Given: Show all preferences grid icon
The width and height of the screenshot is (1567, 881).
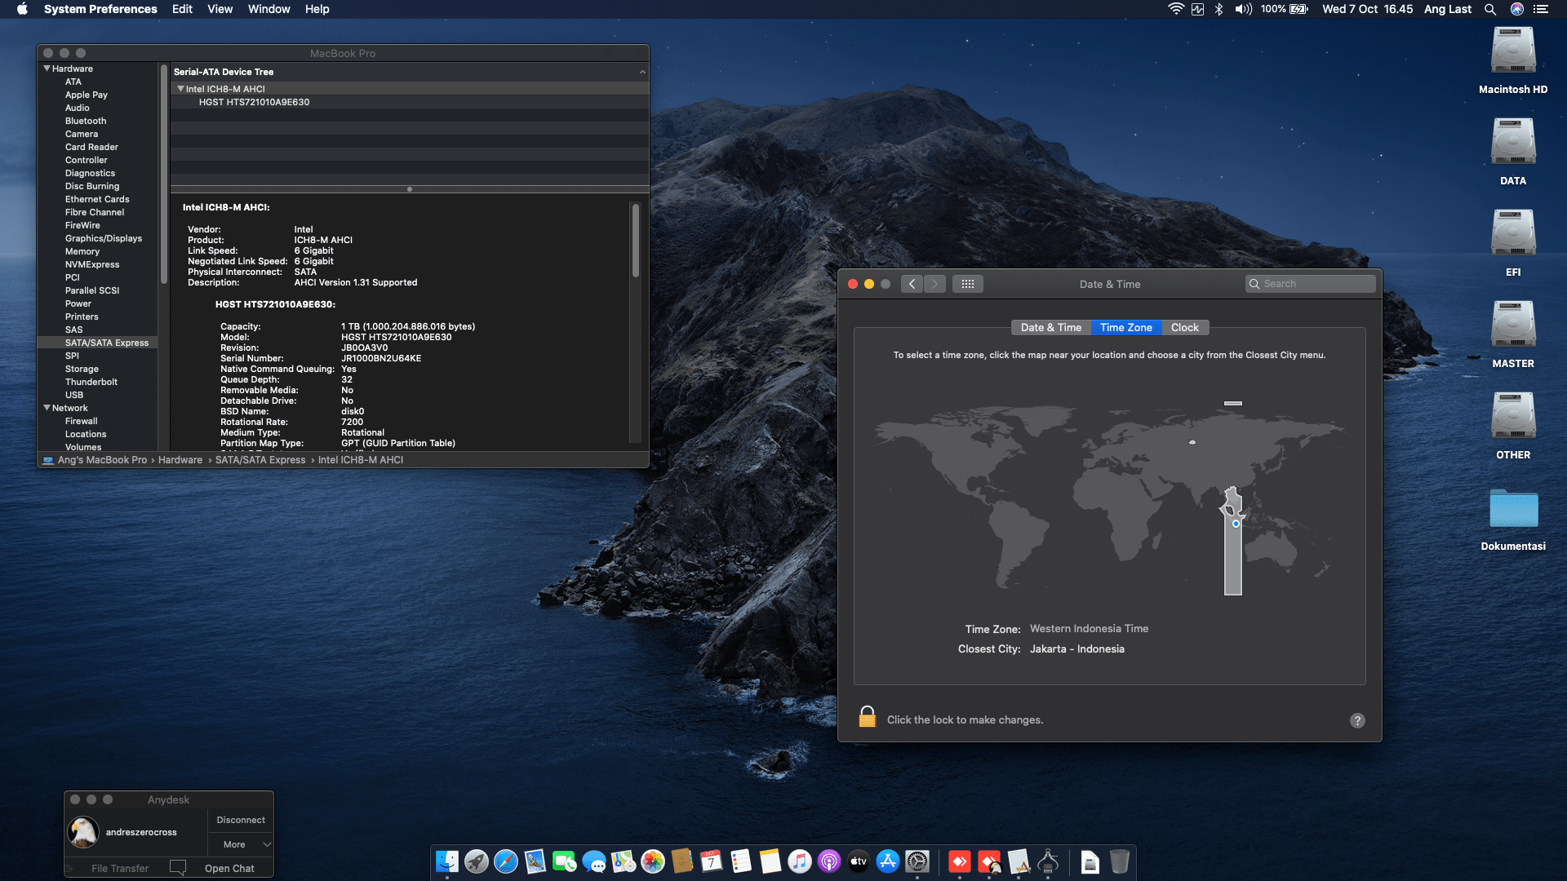Looking at the screenshot, I should click(x=967, y=284).
